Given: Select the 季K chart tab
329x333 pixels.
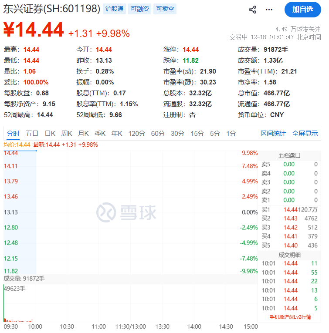Looking at the screenshot, I should pyautogui.click(x=100, y=134).
